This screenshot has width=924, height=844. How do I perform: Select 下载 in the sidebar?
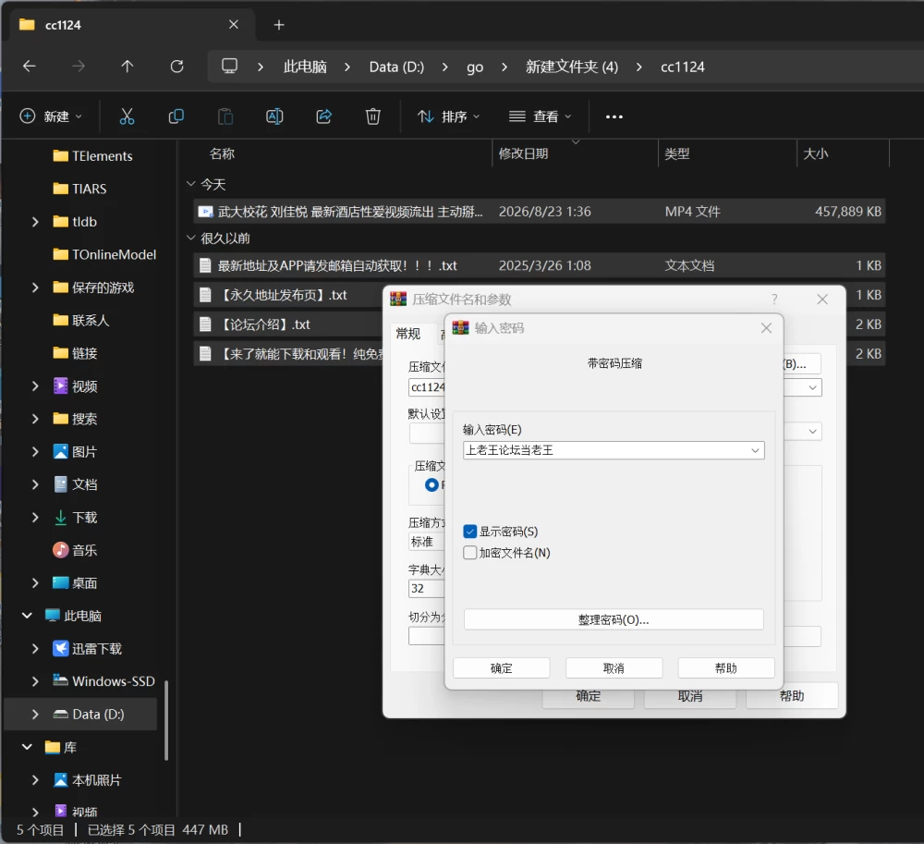[x=84, y=518]
